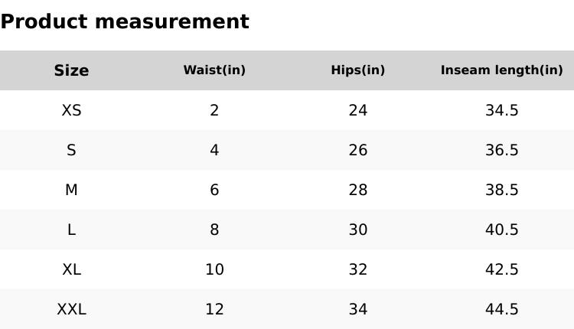Click the Product measurement heading
The height and width of the screenshot is (329, 574).
125,21
